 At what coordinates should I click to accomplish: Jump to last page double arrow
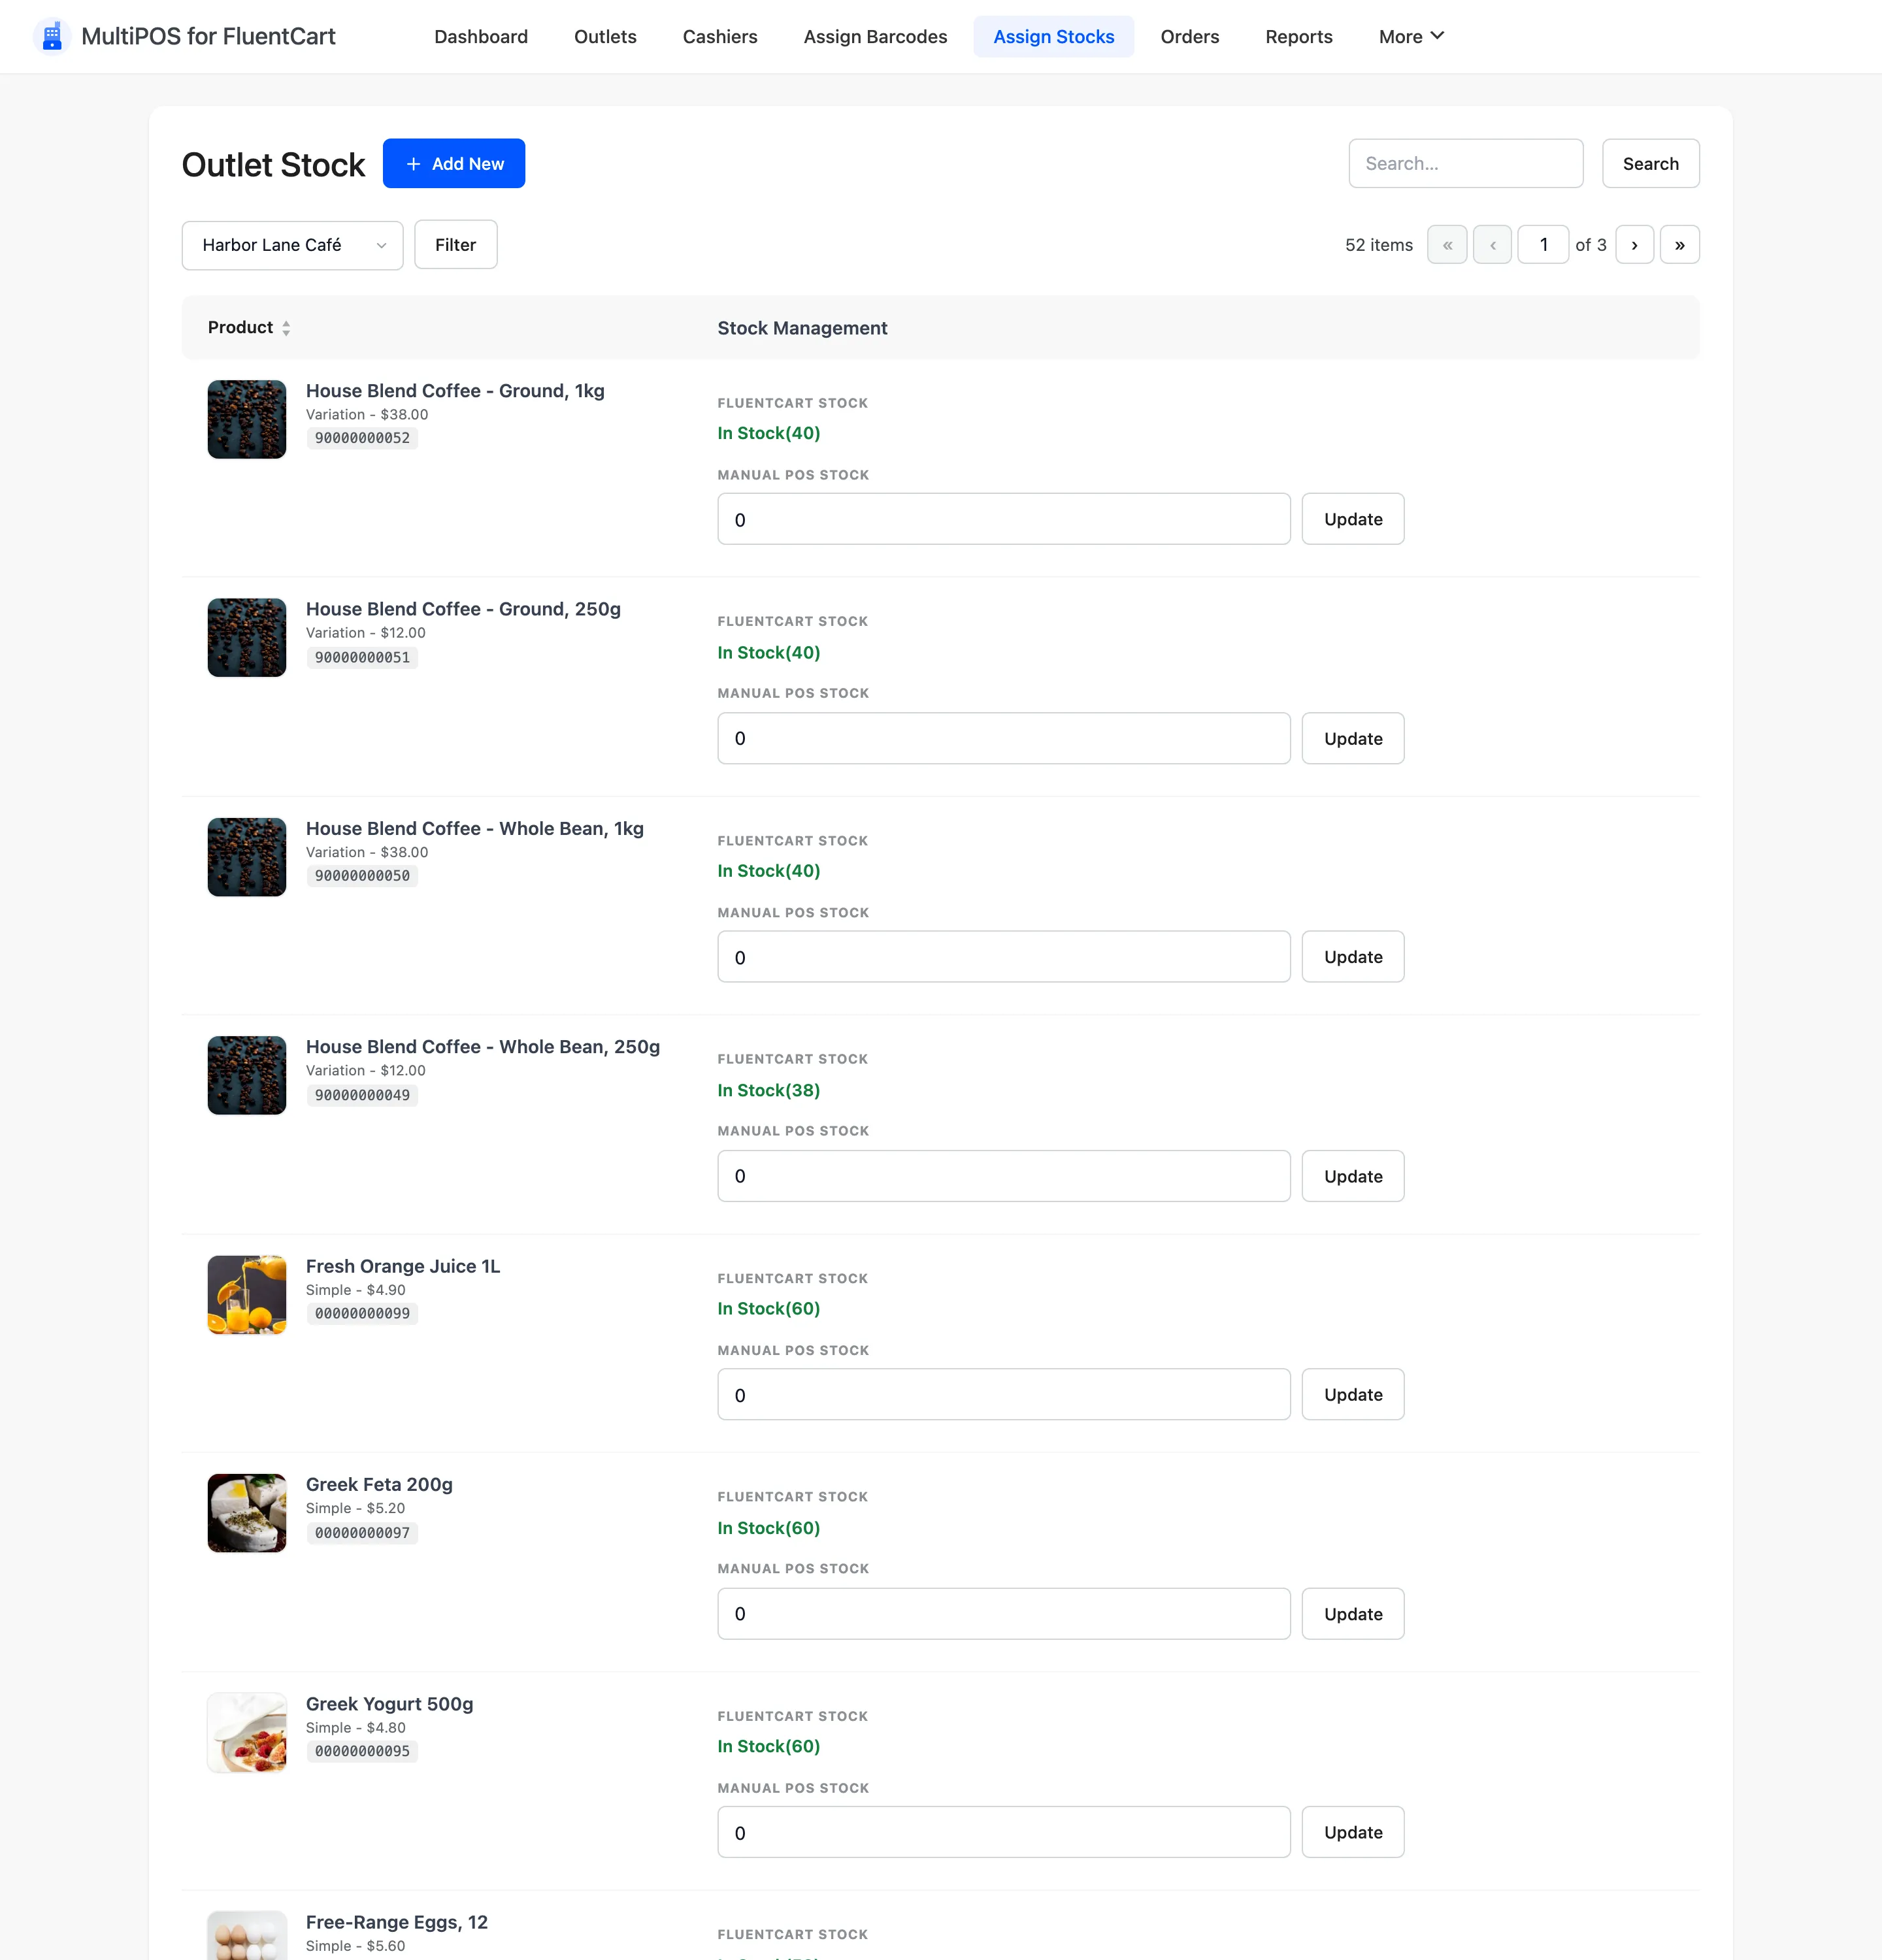pos(1679,245)
